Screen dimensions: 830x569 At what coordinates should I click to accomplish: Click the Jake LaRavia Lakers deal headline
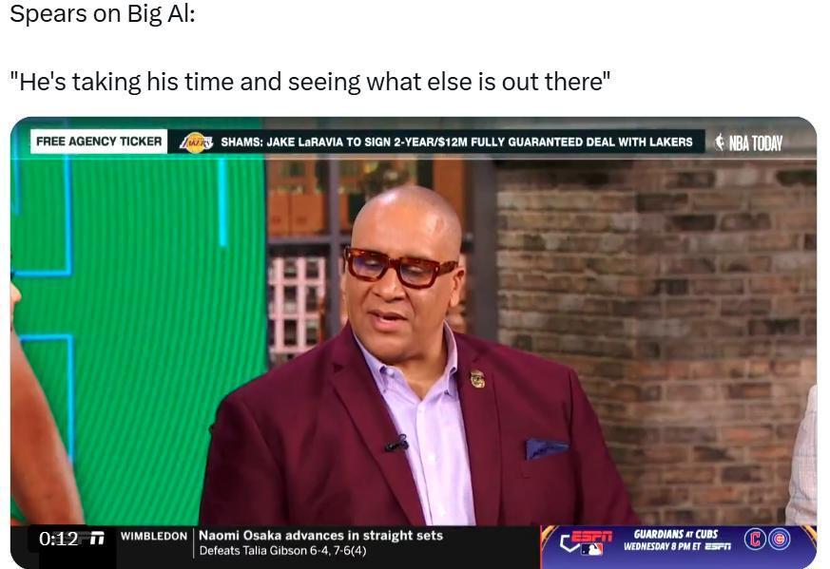(x=456, y=142)
